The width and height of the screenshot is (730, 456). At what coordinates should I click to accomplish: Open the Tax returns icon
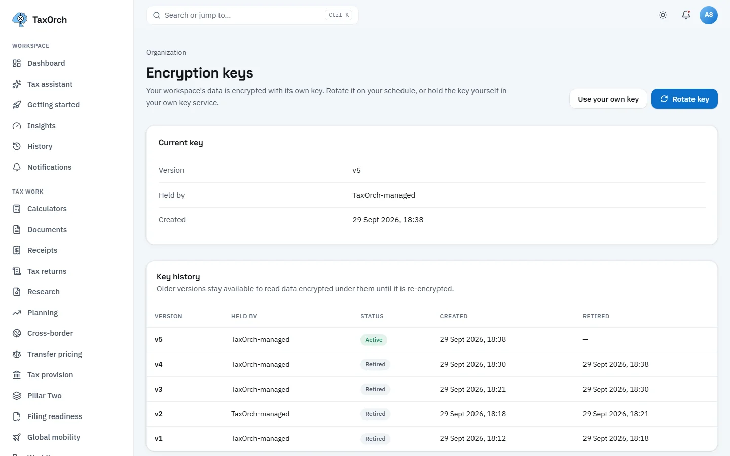pyautogui.click(x=17, y=271)
